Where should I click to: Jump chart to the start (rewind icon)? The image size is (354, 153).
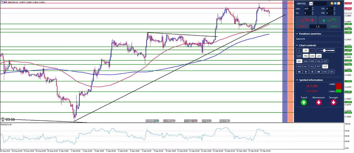[299, 72]
